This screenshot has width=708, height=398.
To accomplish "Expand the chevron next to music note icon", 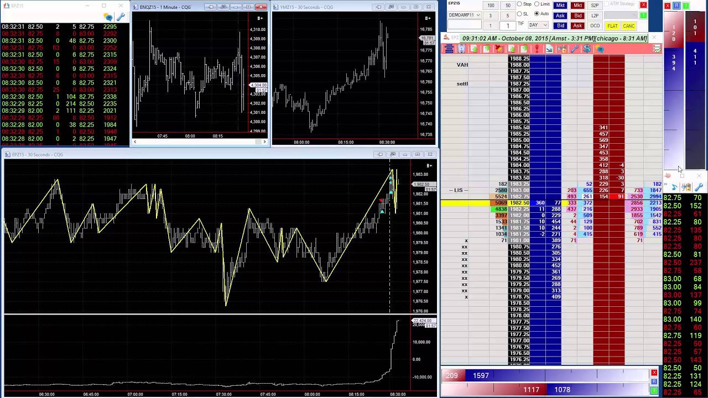I will (x=665, y=184).
